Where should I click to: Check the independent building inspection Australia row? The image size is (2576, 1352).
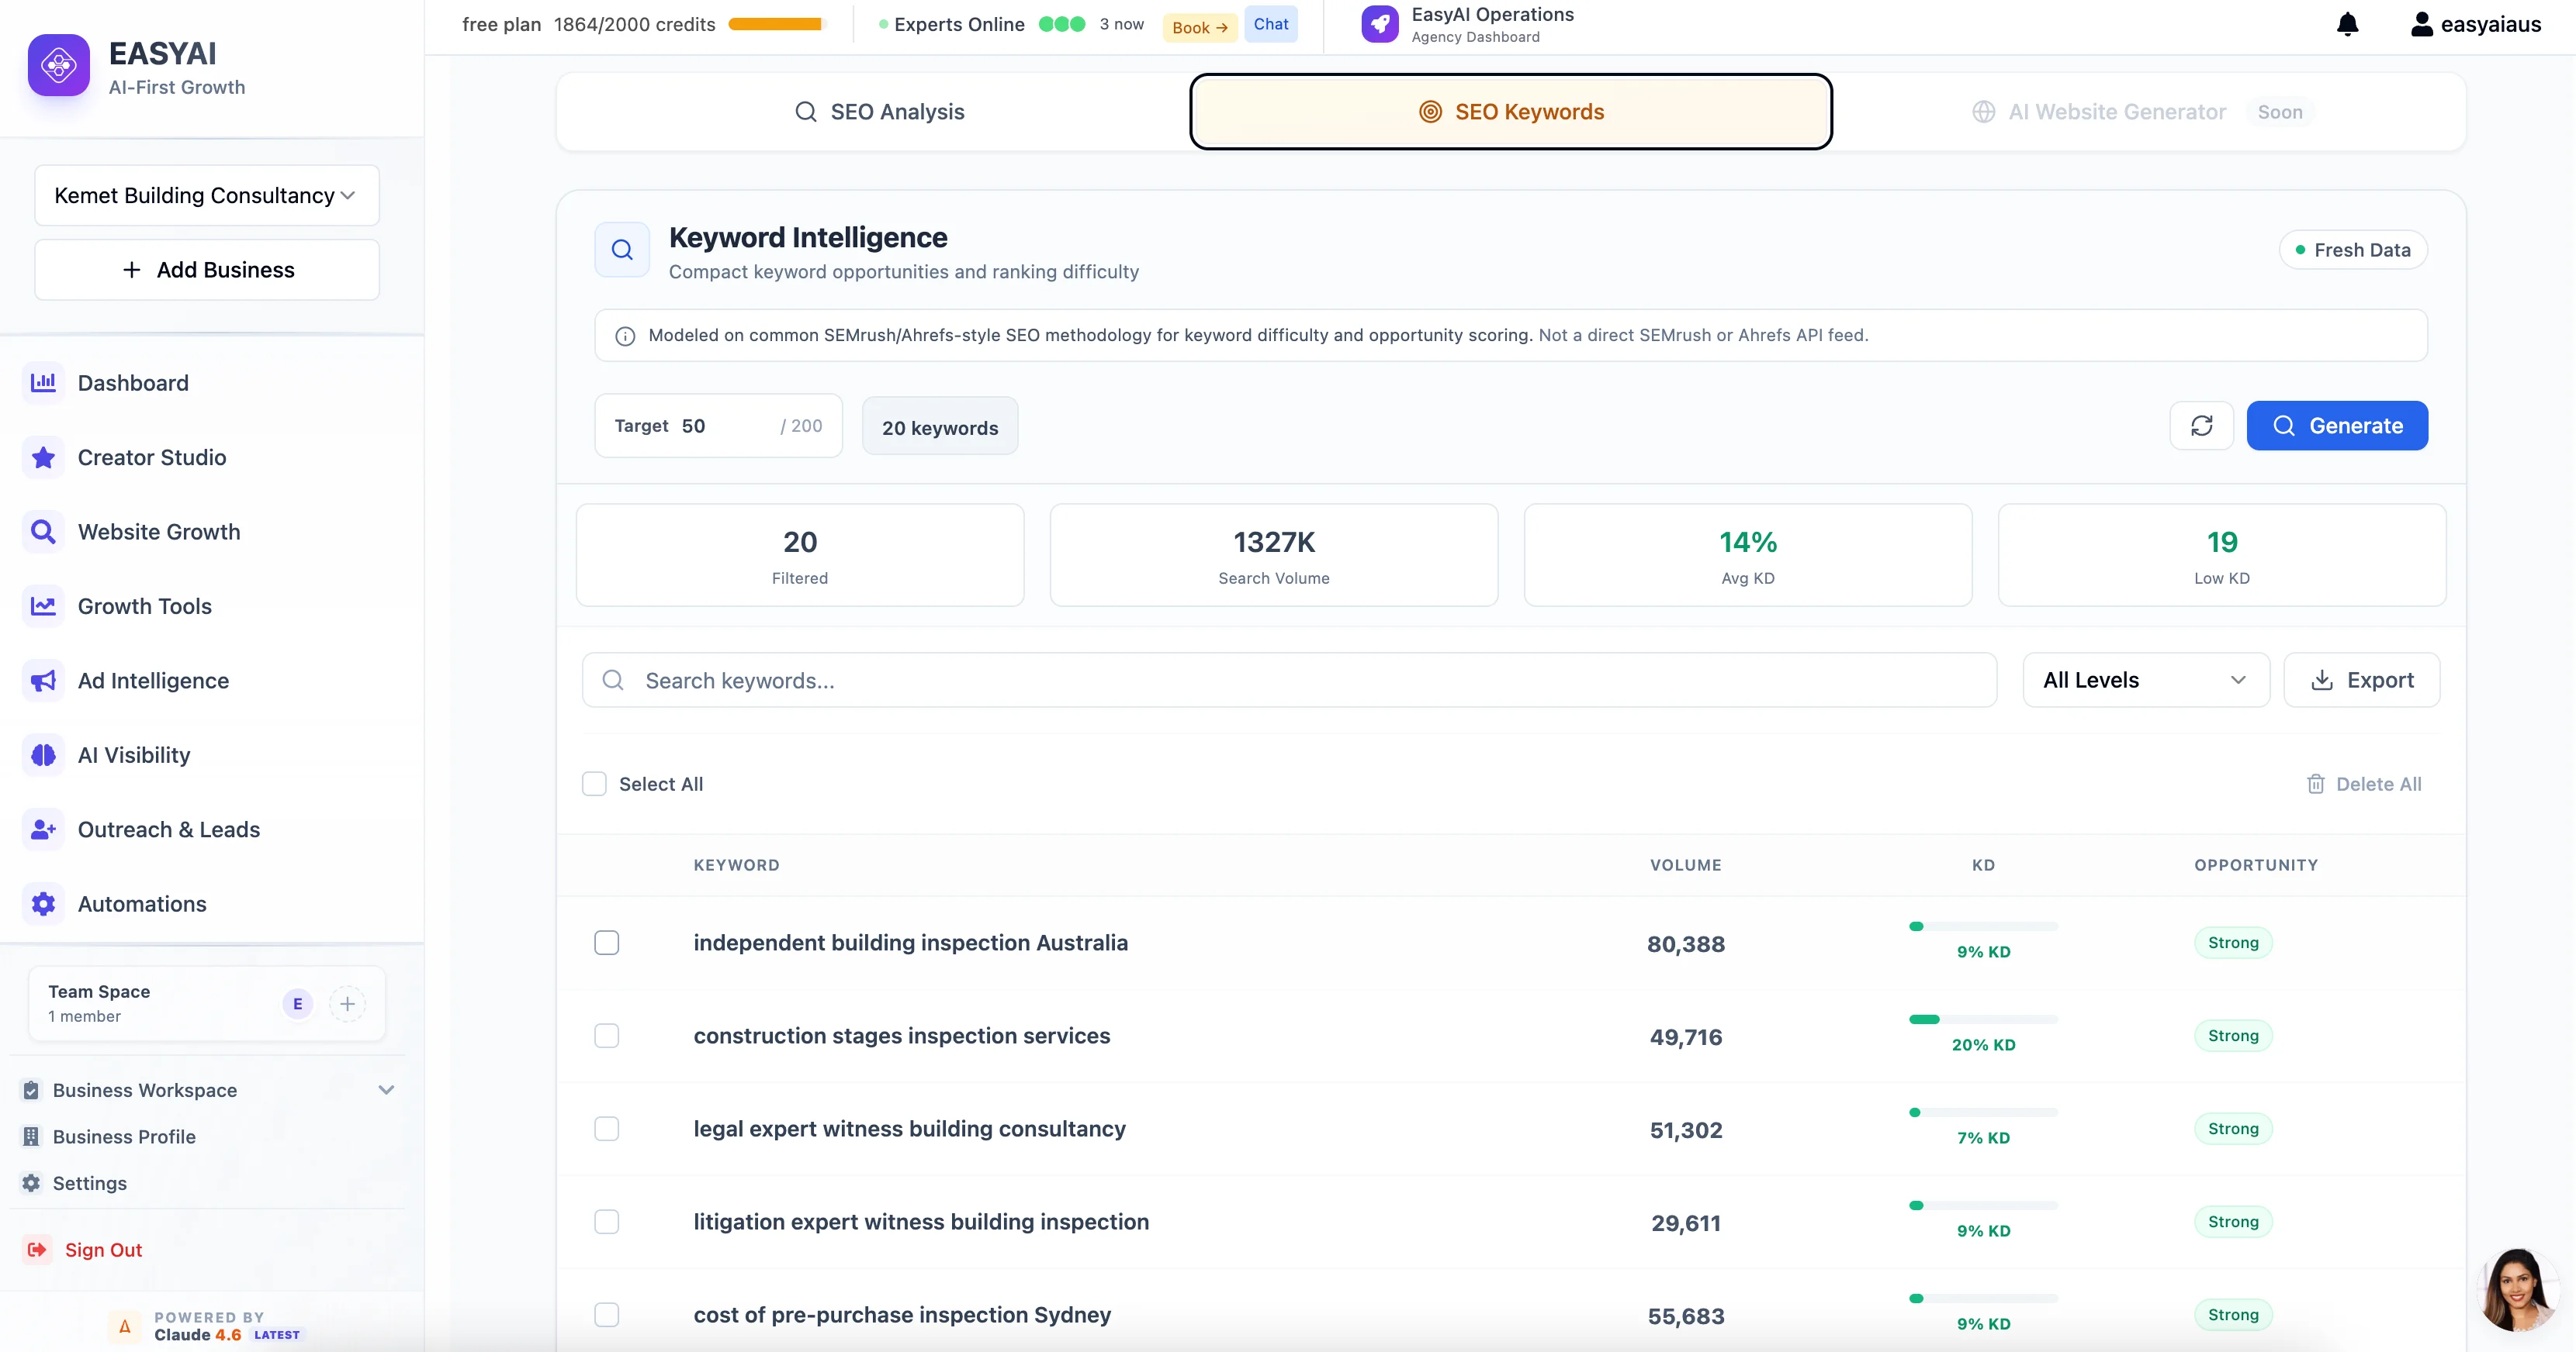pos(607,941)
